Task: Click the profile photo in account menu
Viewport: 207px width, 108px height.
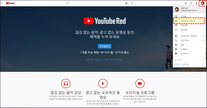Action: (177, 9)
